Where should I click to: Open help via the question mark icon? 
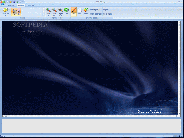coord(20,2)
